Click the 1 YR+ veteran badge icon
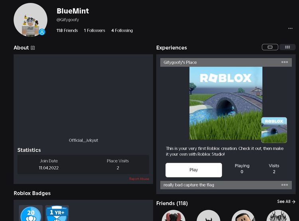Screen dimensions: 299x221 (57, 213)
